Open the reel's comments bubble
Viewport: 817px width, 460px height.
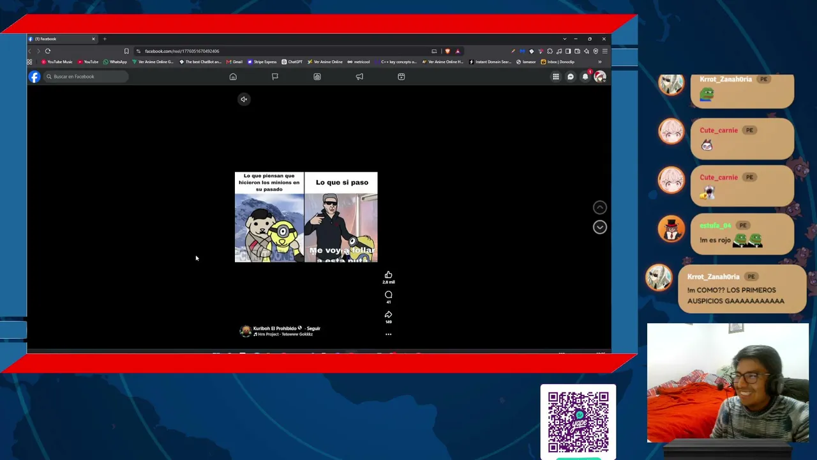pyautogui.click(x=388, y=295)
